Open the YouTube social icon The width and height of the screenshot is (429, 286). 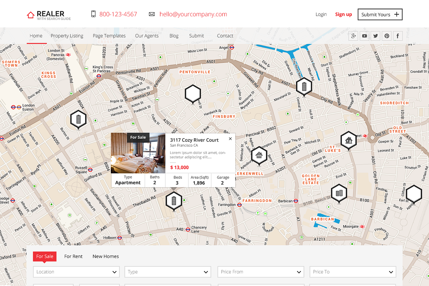(x=364, y=36)
